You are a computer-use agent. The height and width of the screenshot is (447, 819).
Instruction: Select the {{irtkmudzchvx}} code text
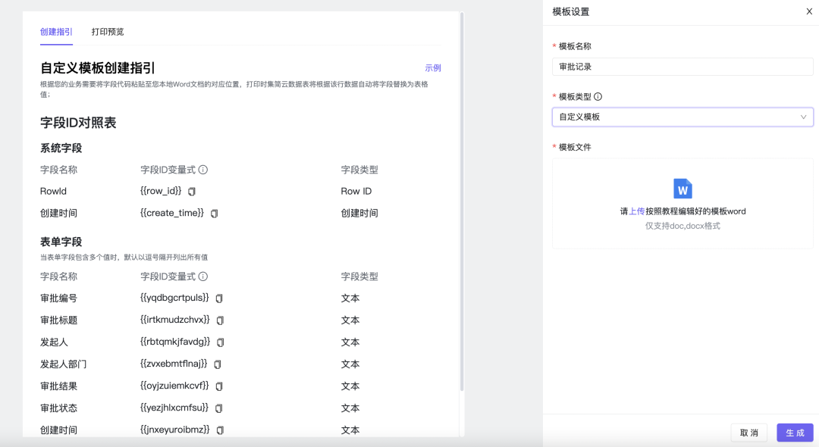pos(175,320)
